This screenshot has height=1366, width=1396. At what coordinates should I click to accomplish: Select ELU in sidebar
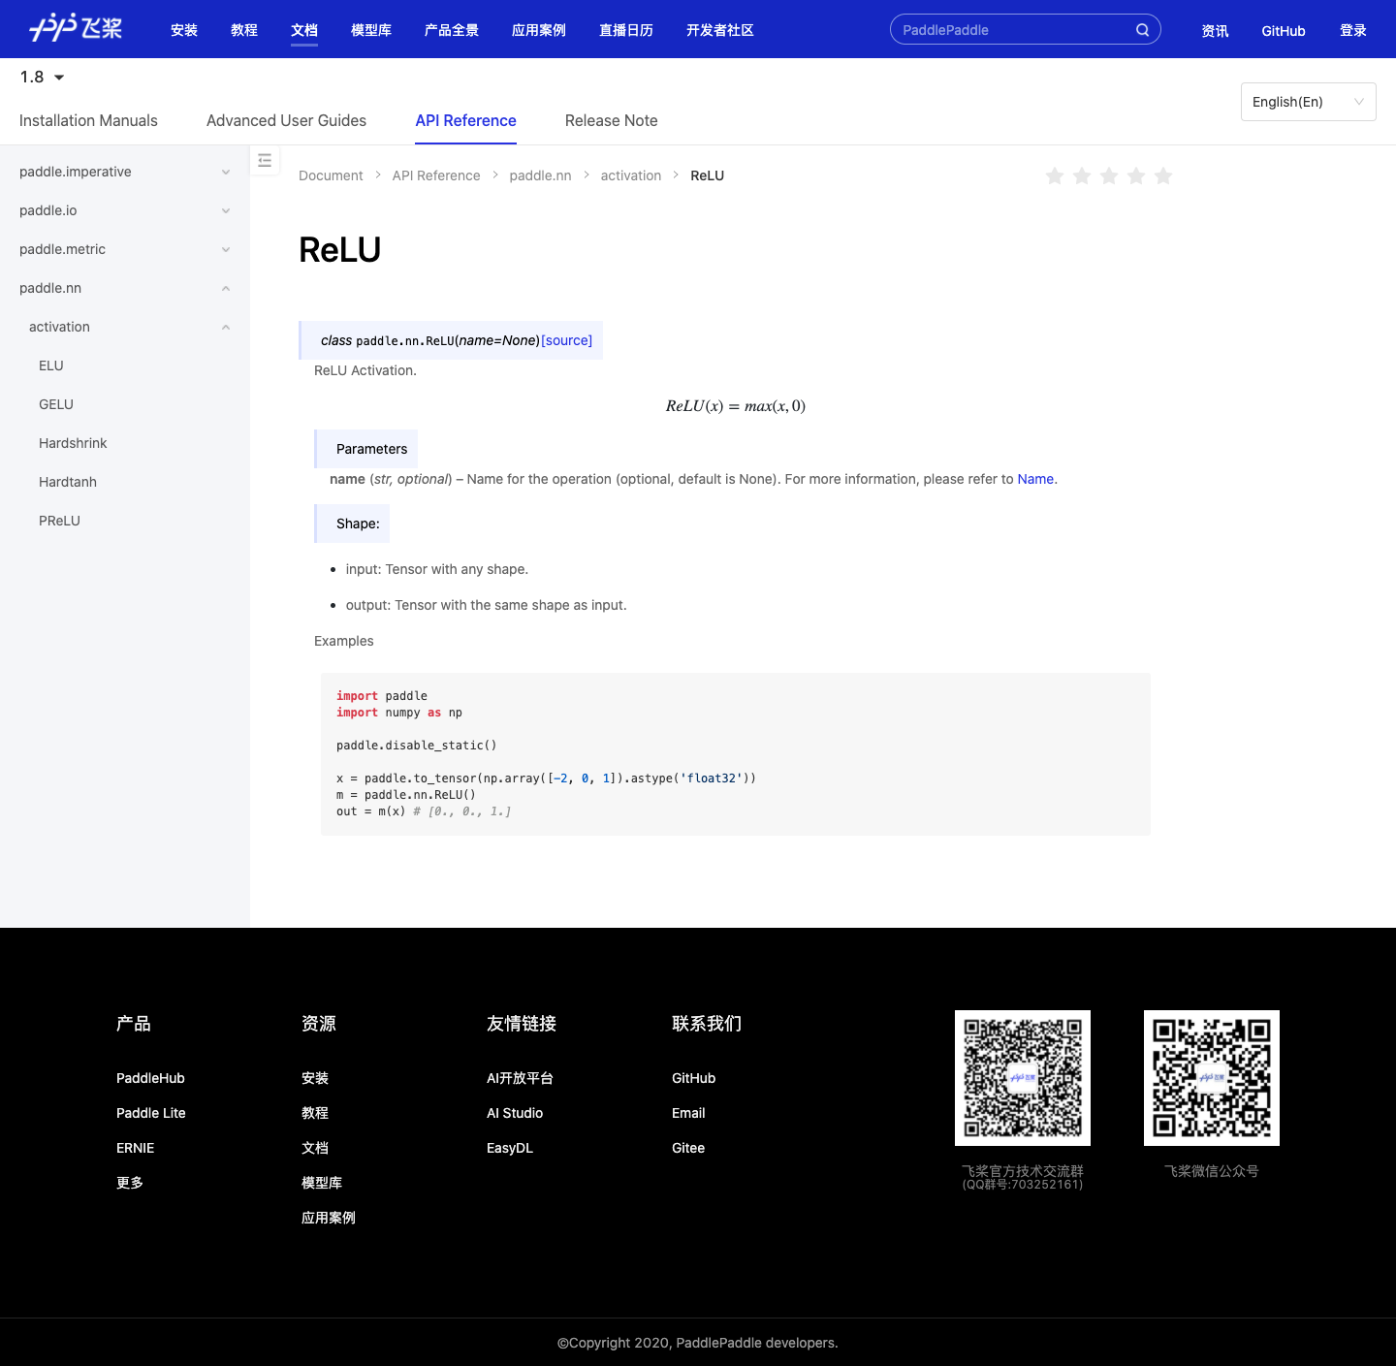[x=51, y=365]
